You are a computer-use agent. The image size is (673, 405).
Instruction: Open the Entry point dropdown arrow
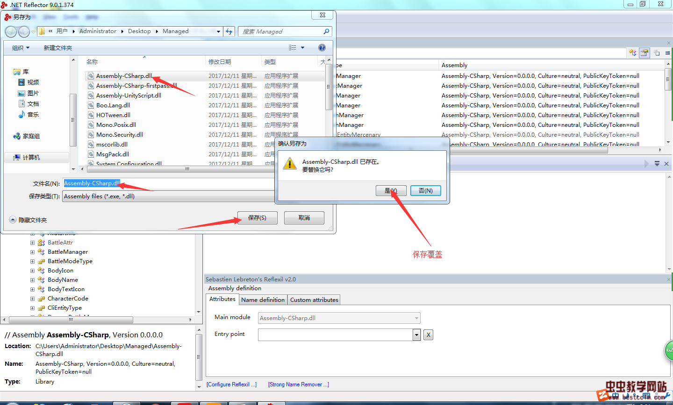click(416, 335)
